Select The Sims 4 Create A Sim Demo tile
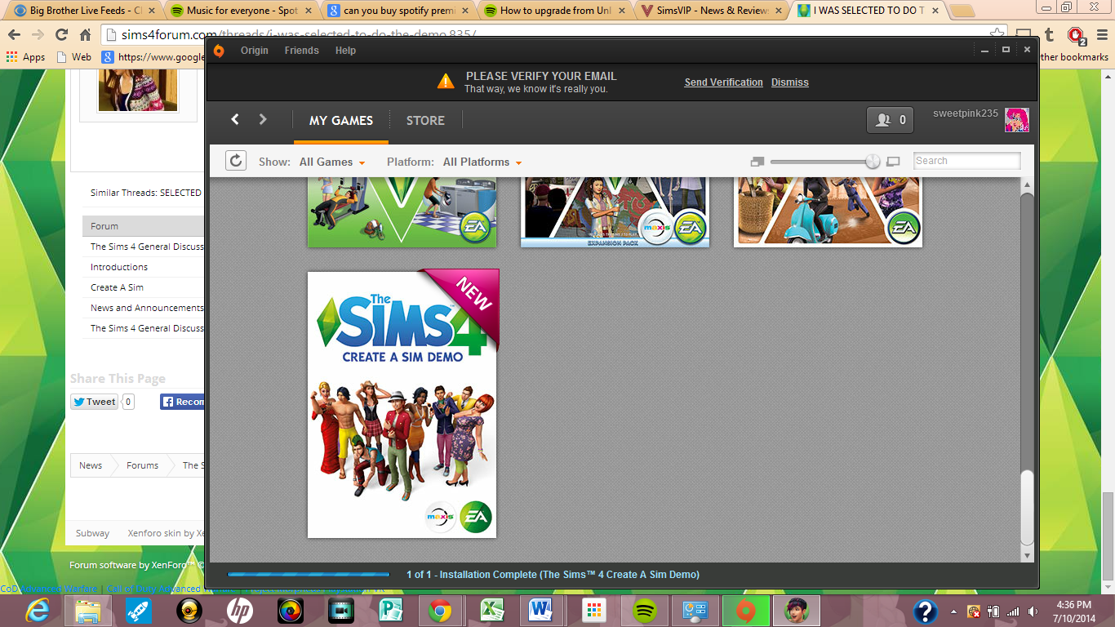 402,404
